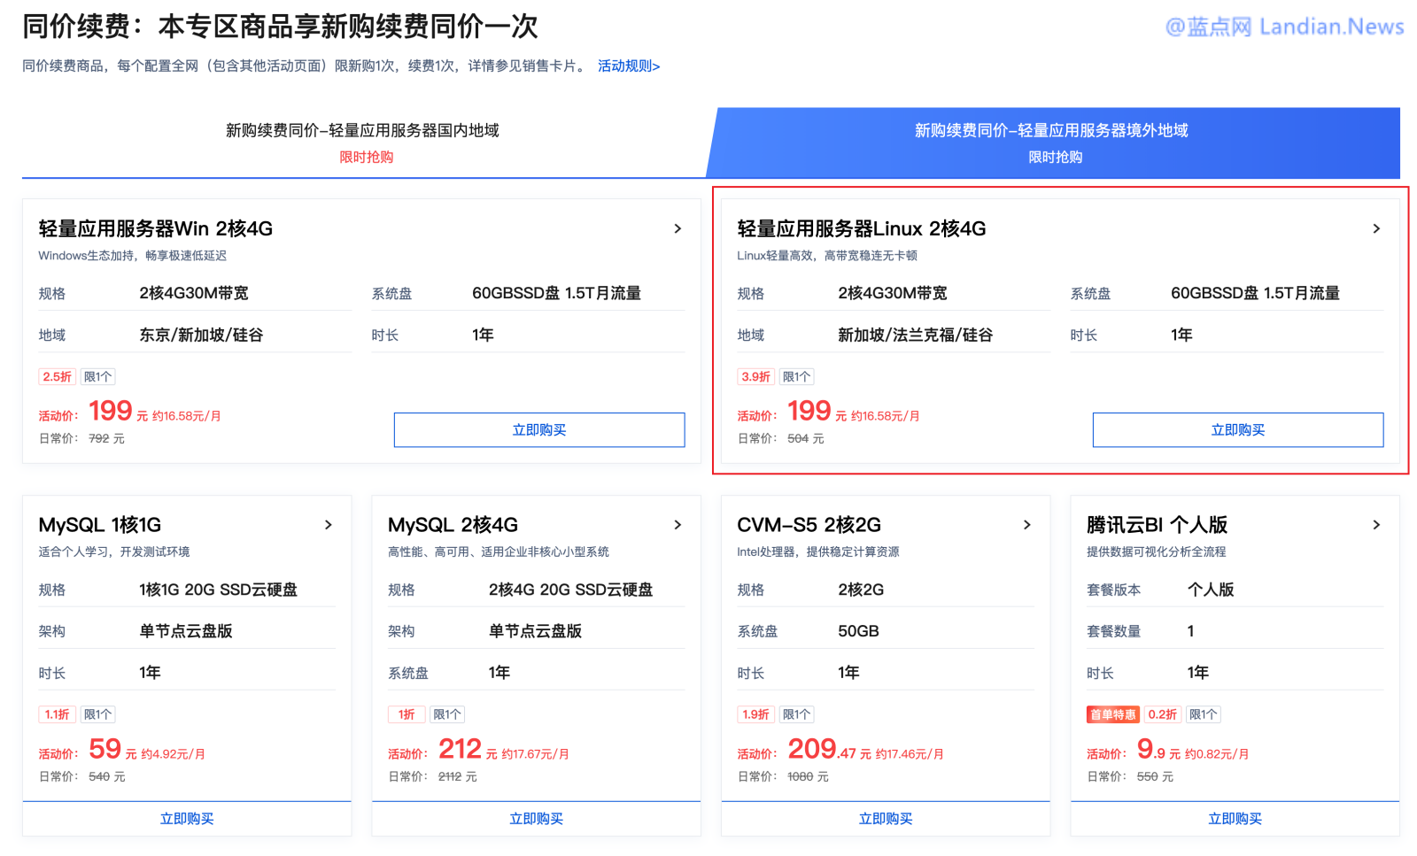This screenshot has width=1417, height=856.
Task: Click 立即购买 on 轻量应用服务器Win 2核4G
Action: (538, 429)
